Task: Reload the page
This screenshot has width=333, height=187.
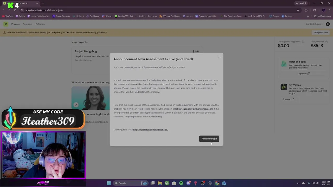Action: (x=15, y=10)
